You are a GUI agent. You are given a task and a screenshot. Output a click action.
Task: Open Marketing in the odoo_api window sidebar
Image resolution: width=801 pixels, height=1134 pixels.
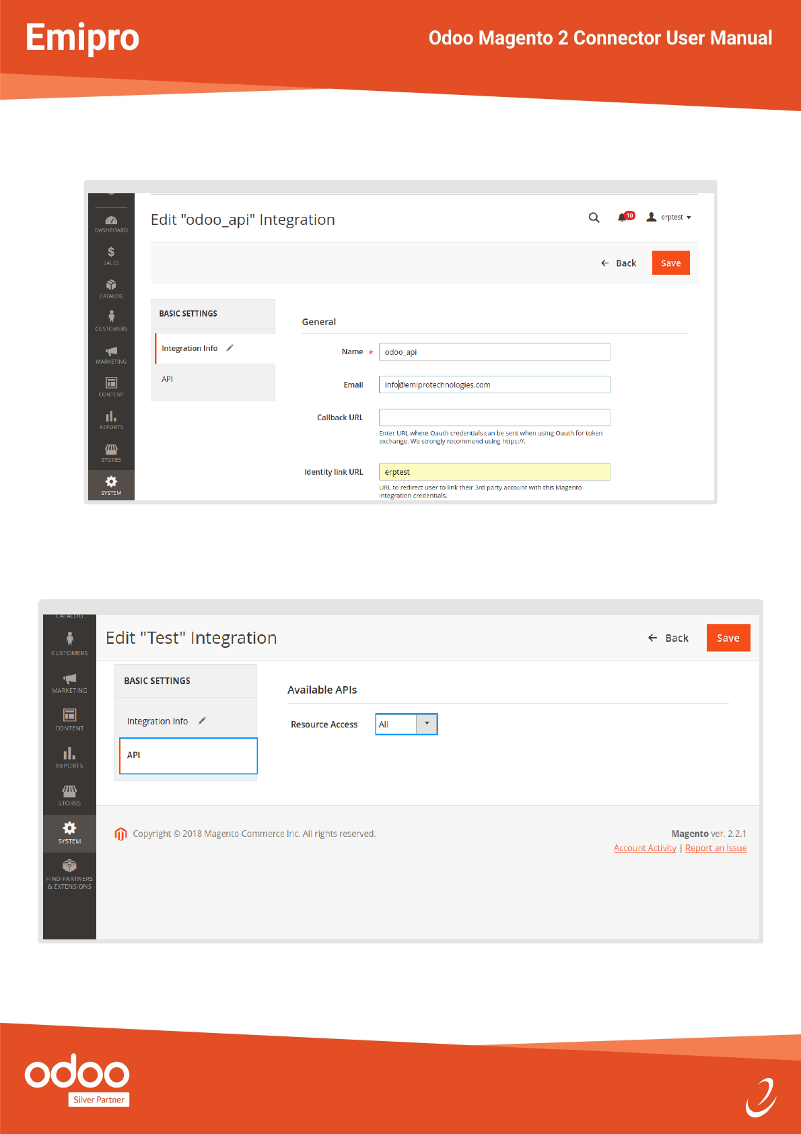pos(111,355)
